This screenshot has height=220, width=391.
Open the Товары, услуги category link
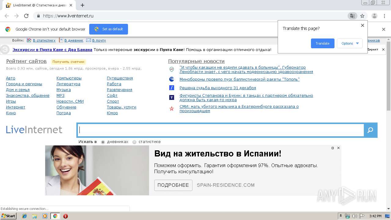point(122,107)
